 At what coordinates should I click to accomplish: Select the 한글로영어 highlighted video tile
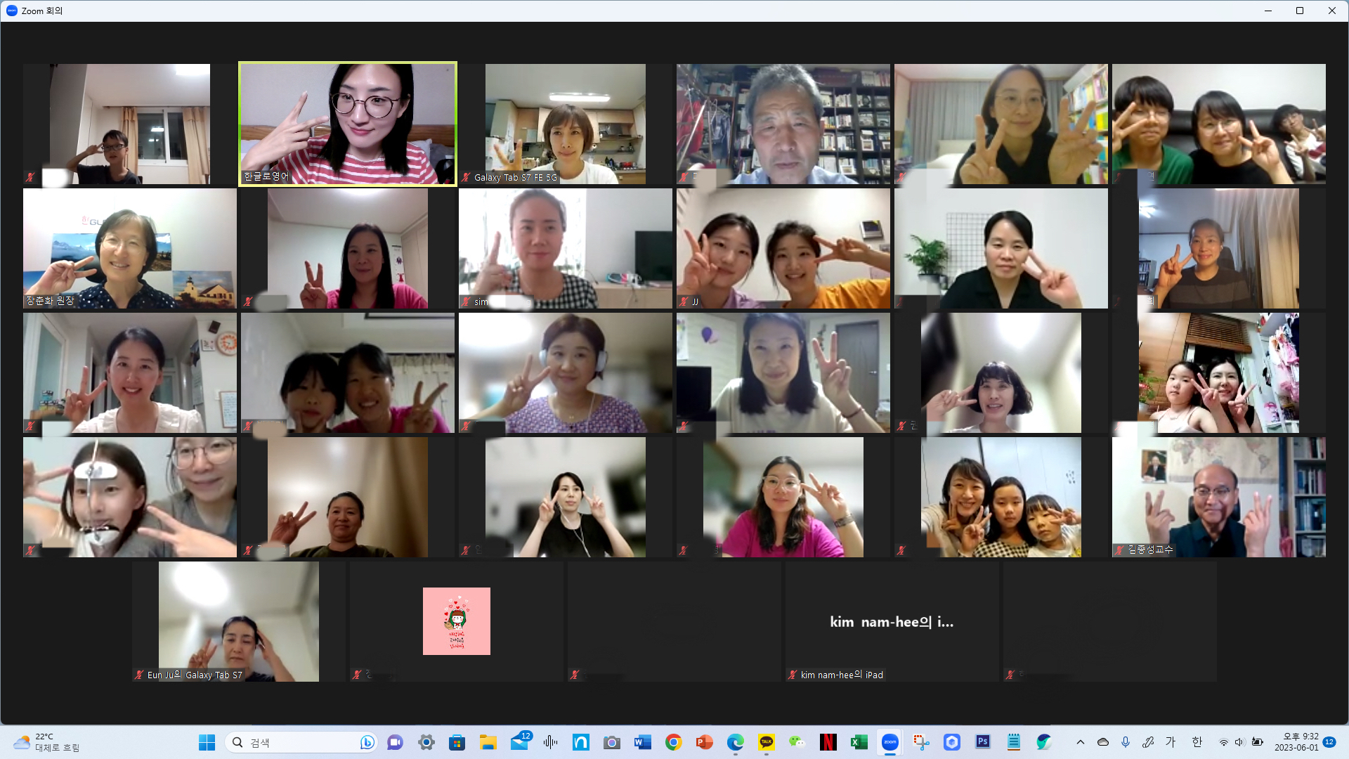[x=348, y=124]
